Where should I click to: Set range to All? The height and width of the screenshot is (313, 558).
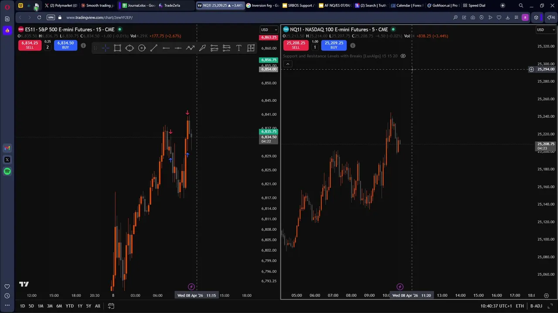[x=98, y=306]
